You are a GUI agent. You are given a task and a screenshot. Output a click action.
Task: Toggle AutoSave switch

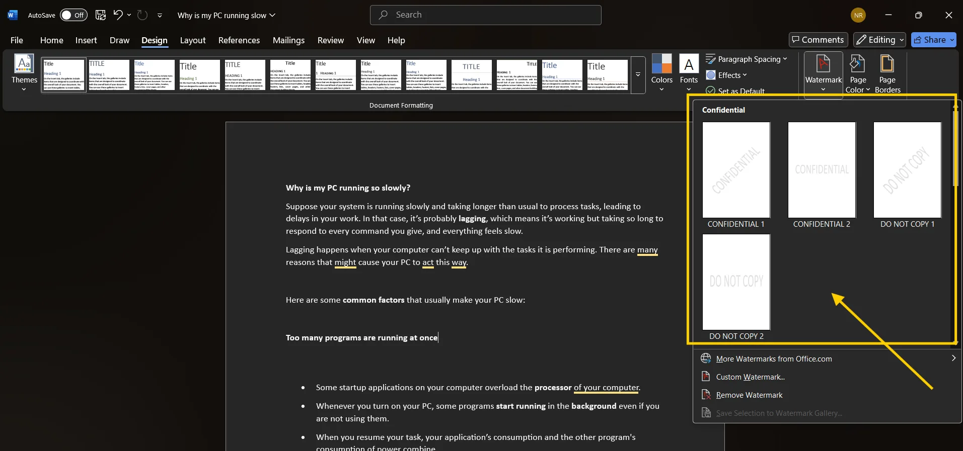point(73,15)
